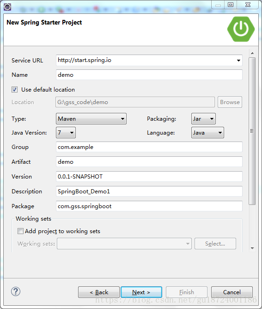This screenshot has height=309, width=262.
Task: Maximize the dialog window
Action: tap(231, 5)
